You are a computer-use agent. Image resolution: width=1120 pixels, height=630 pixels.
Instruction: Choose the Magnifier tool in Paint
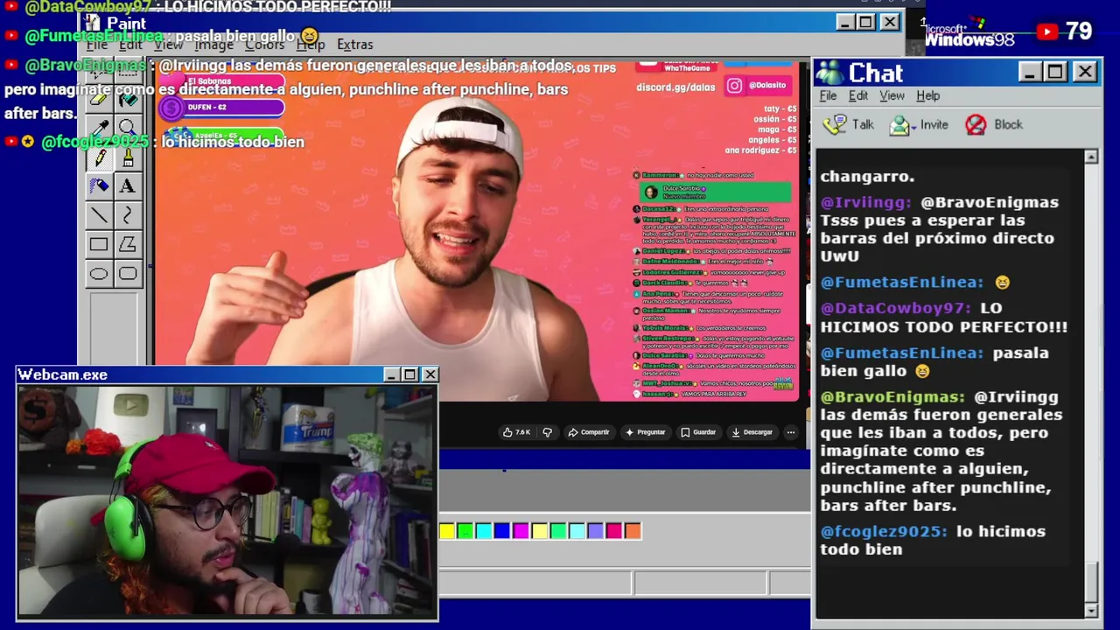(x=128, y=128)
